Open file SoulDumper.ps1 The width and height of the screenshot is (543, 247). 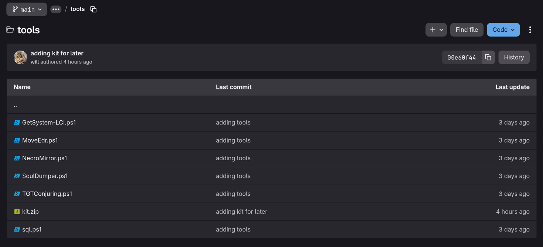(x=45, y=176)
